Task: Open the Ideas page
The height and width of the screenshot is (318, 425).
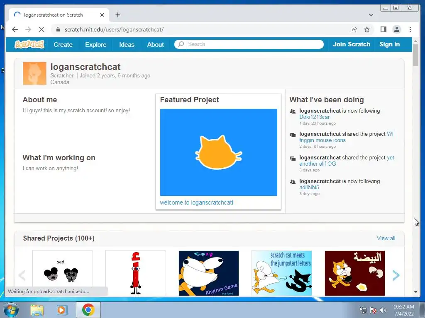Action: click(127, 45)
